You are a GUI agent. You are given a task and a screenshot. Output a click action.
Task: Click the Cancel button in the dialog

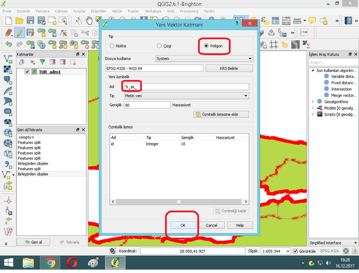tap(211, 225)
